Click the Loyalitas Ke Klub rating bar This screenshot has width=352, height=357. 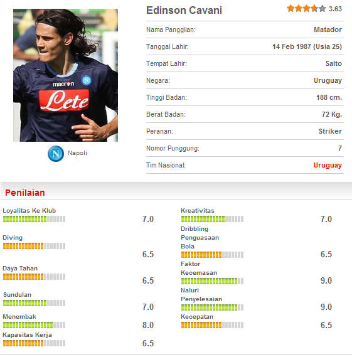pyautogui.click(x=34, y=219)
